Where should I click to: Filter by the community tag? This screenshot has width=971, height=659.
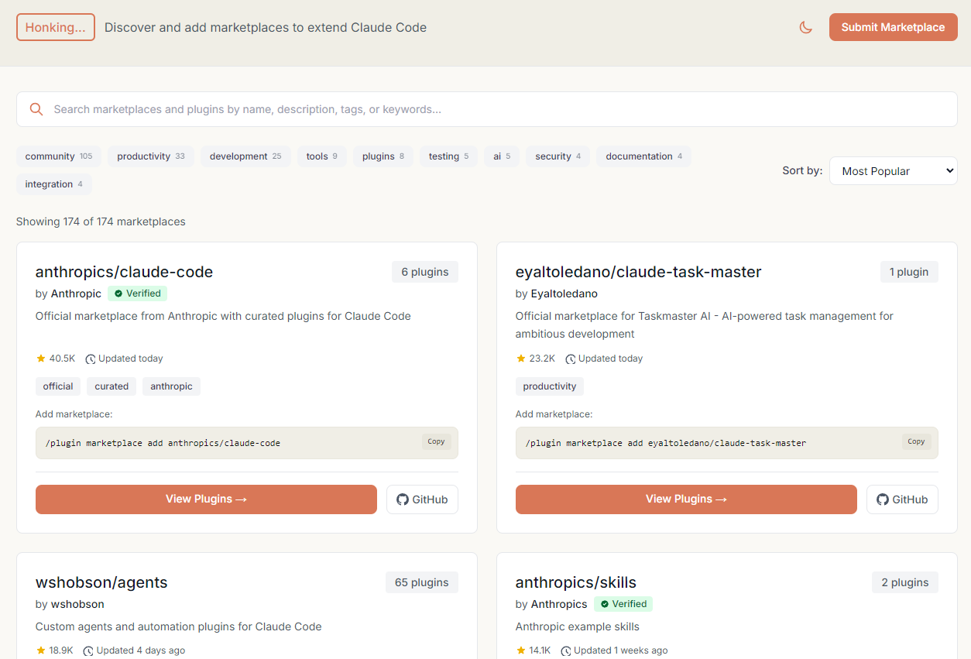(x=58, y=156)
